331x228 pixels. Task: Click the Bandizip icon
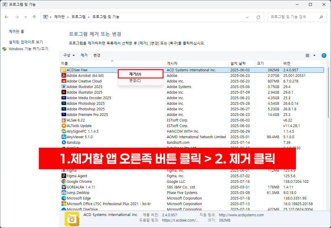point(64,142)
